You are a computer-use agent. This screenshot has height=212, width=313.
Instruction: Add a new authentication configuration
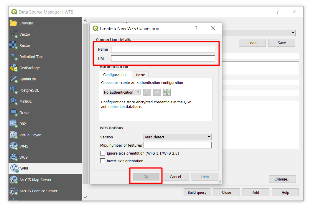click(167, 92)
